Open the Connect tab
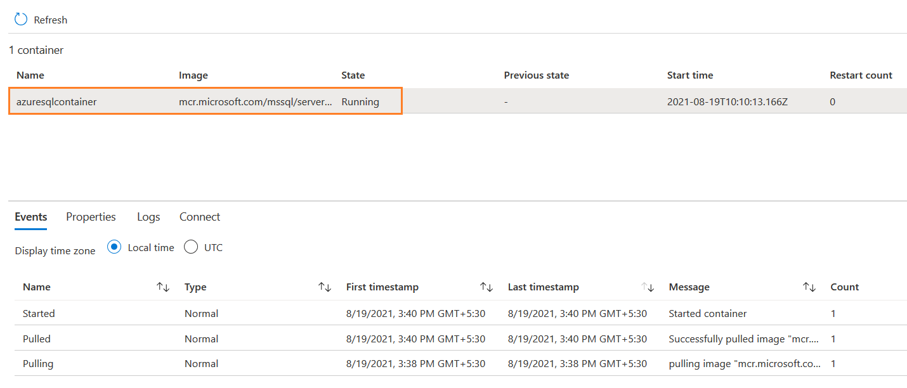 (200, 217)
